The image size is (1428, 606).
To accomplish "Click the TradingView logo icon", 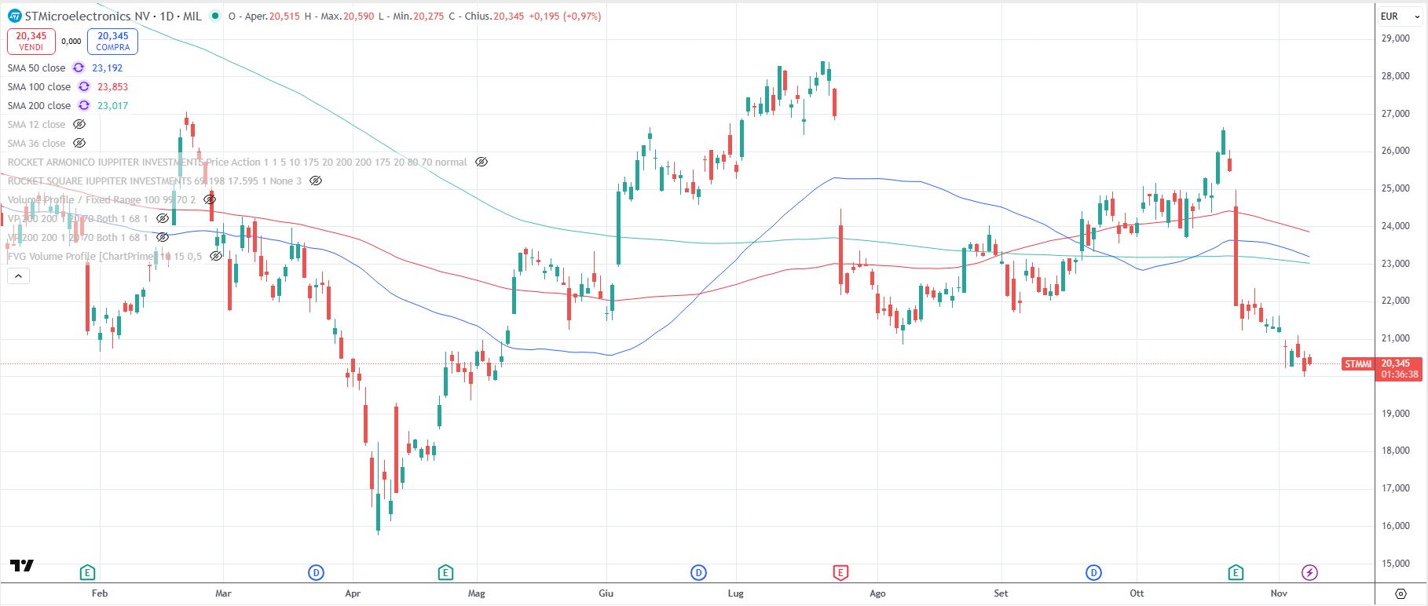I will [21, 565].
